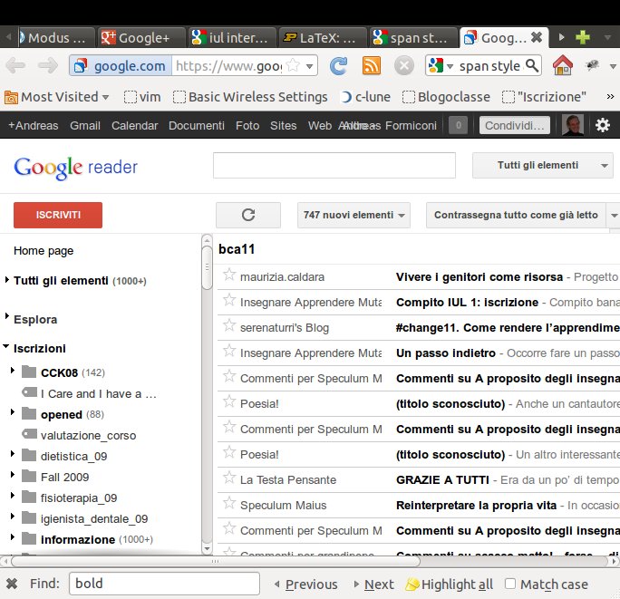Open the Home page house icon

563,65
